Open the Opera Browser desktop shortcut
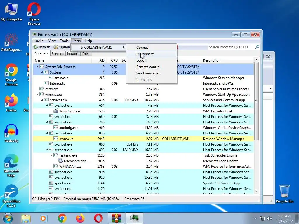 [34, 14]
